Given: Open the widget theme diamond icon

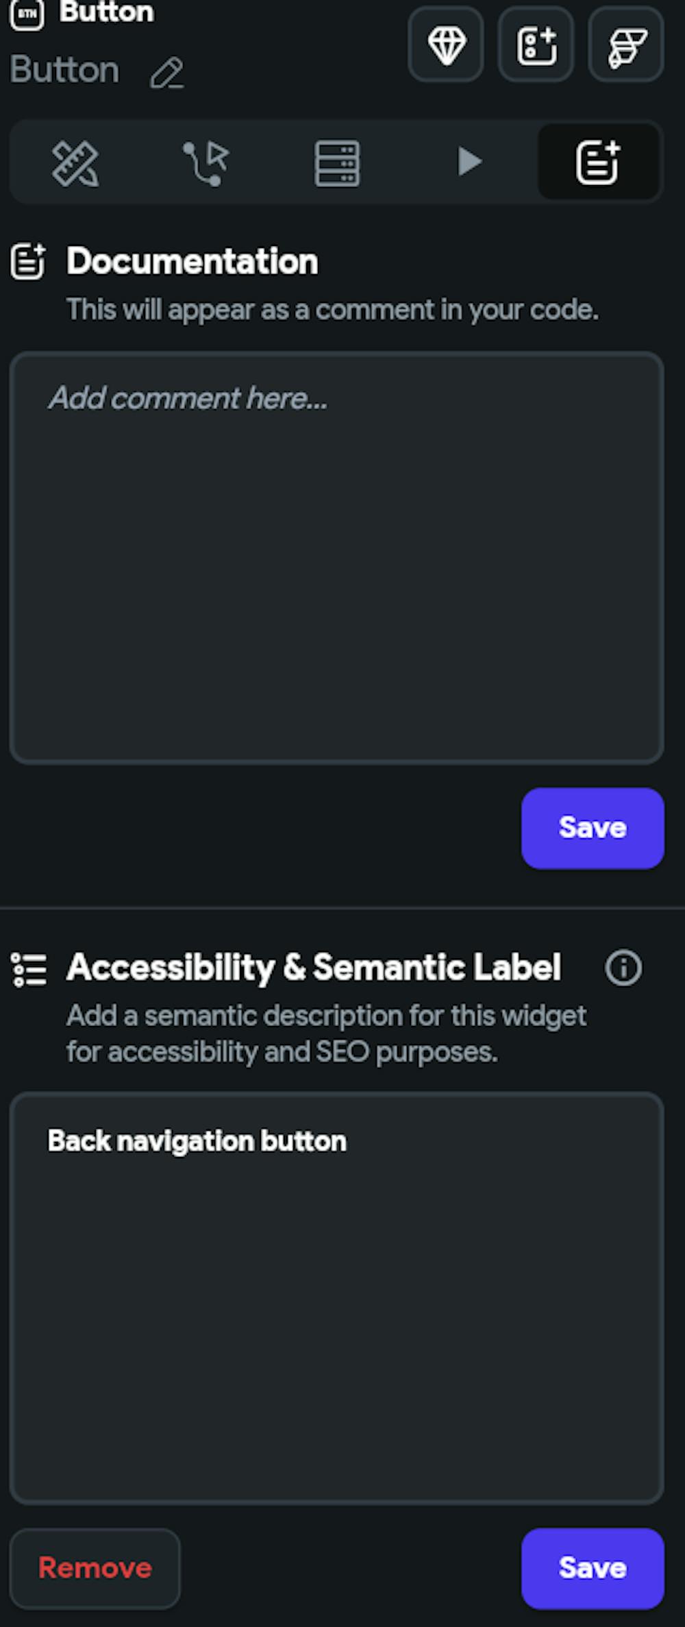Looking at the screenshot, I should click(446, 46).
